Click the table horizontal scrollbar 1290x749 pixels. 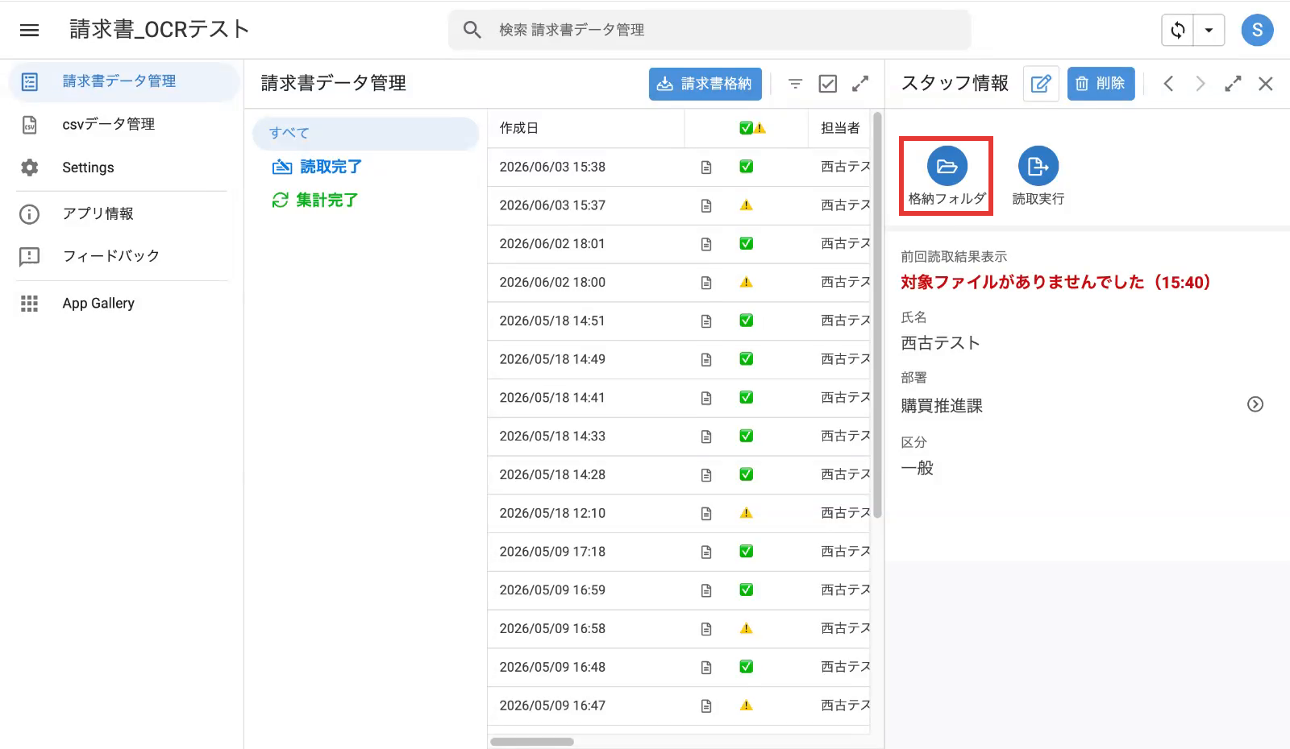tap(532, 742)
